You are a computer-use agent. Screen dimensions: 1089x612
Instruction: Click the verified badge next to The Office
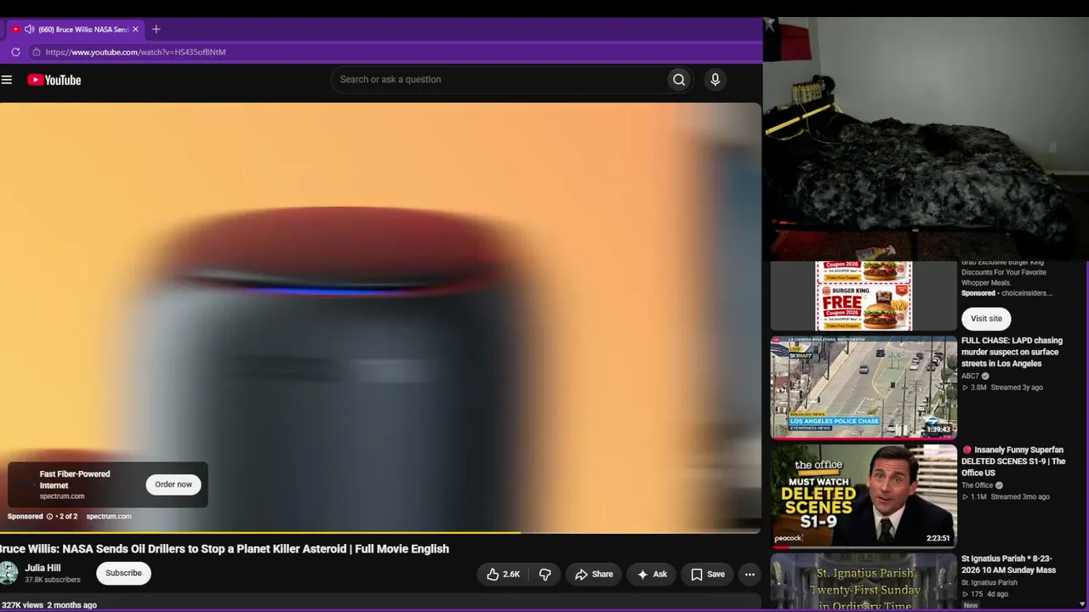pyautogui.click(x=1000, y=485)
